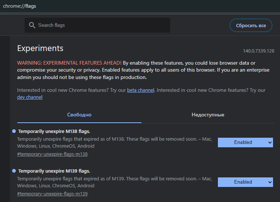The height and width of the screenshot is (202, 280).
Task: Click the red experimental features warning text
Action: pyautogui.click(x=69, y=63)
